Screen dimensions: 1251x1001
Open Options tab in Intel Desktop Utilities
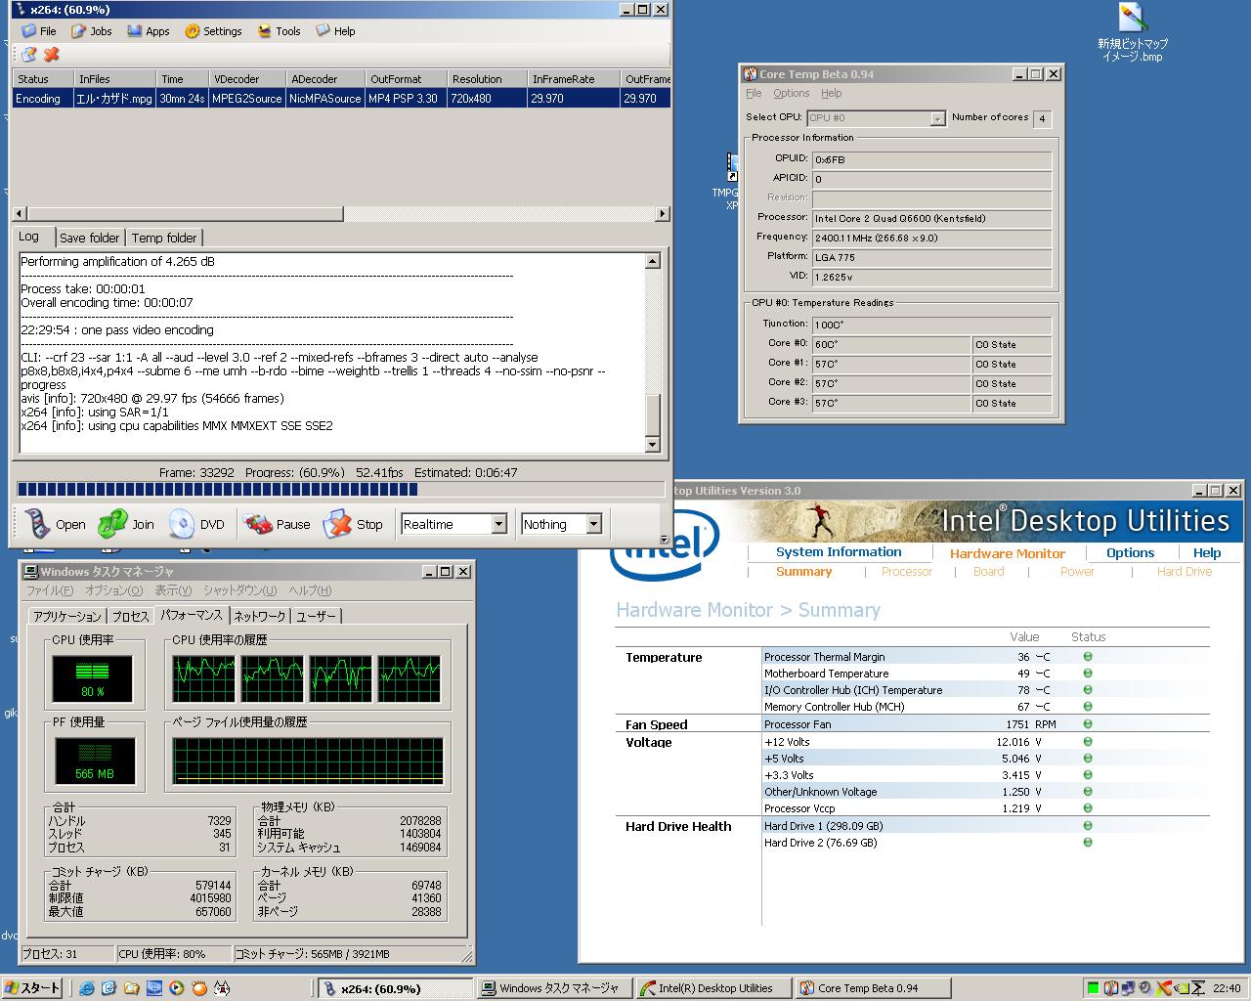pyautogui.click(x=1130, y=553)
